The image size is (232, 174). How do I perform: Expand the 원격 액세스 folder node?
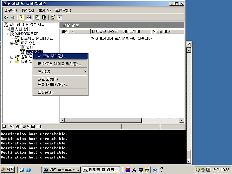[12, 62]
